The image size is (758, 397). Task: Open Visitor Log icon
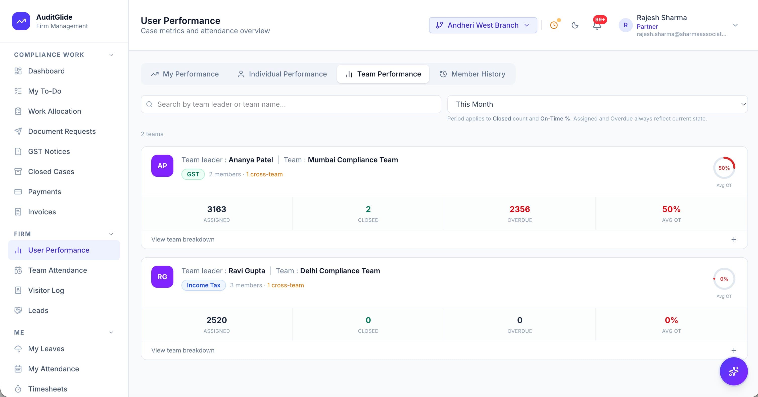[18, 290]
